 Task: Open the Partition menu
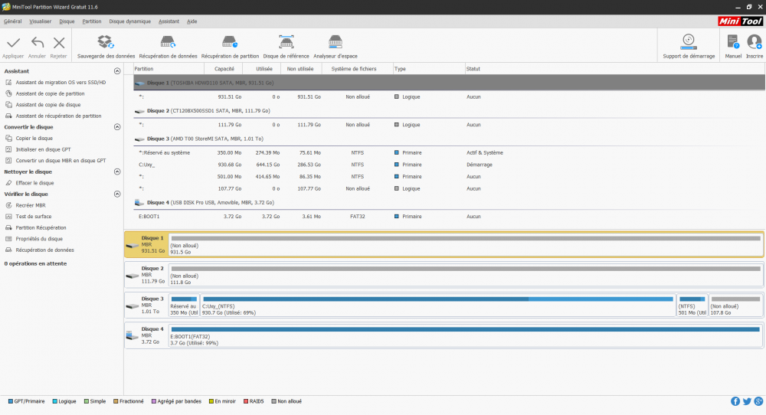click(x=92, y=21)
